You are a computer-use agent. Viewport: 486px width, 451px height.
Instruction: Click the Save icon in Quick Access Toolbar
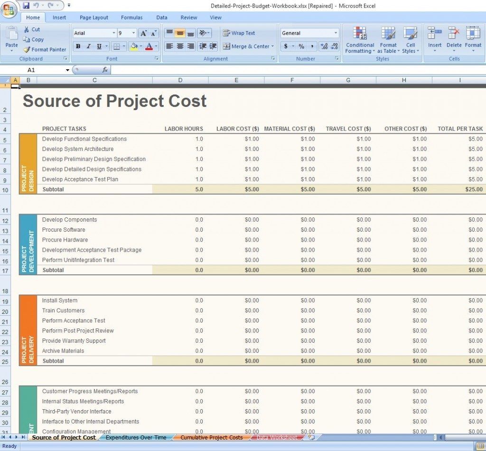tap(26, 6)
